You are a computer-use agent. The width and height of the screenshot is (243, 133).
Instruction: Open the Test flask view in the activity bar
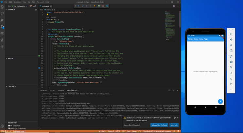pos(2,40)
